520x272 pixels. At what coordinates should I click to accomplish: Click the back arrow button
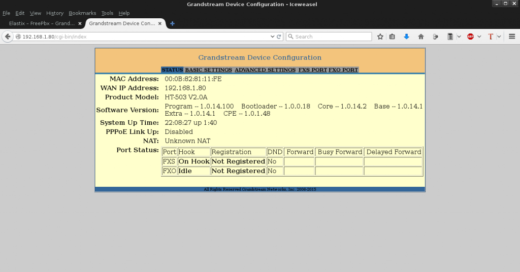(x=8, y=37)
